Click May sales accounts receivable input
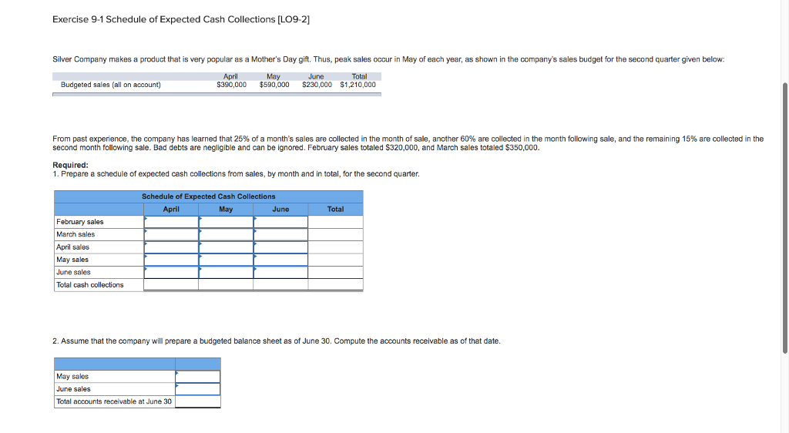 pyautogui.click(x=198, y=376)
